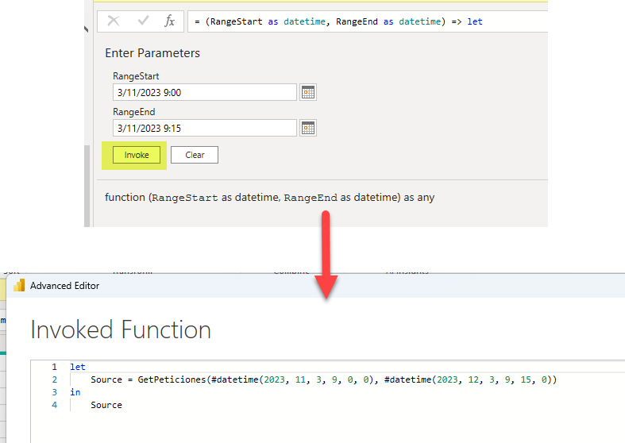The height and width of the screenshot is (443, 625).
Task: Open the RangeEnd calendar date picker
Action: [x=308, y=128]
